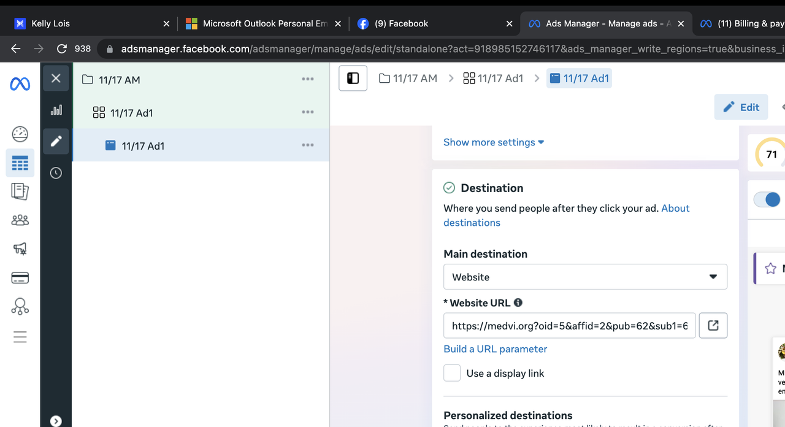This screenshot has width=785, height=427.
Task: Close the Facebook tab
Action: point(509,23)
